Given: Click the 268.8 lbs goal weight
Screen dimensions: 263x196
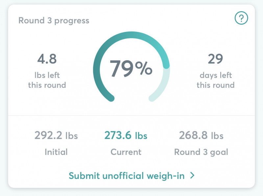Looking at the screenshot, I should point(201,135).
